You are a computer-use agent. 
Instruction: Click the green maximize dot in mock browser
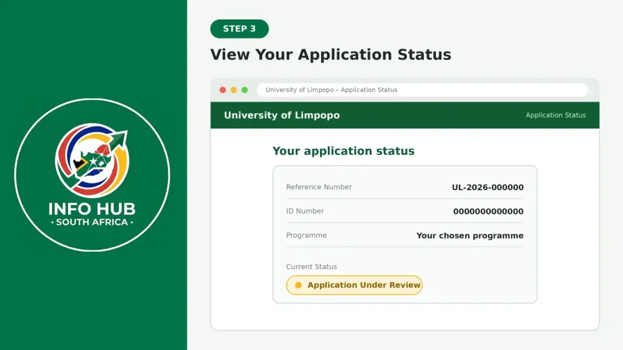coord(245,90)
